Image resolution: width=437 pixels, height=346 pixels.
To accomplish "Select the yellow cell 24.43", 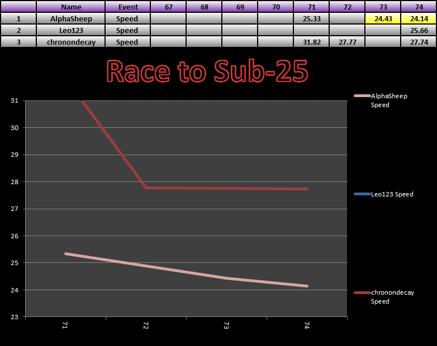I will coord(383,18).
